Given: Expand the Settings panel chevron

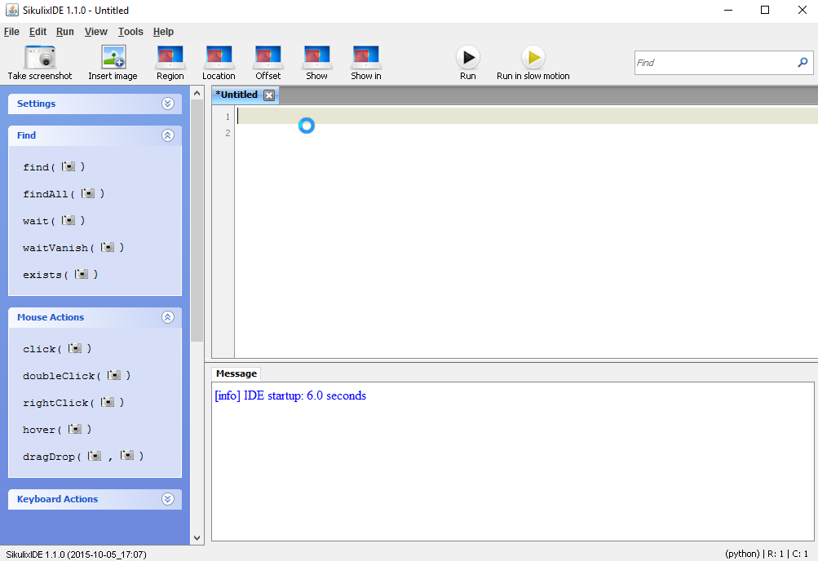Looking at the screenshot, I should 167,104.
